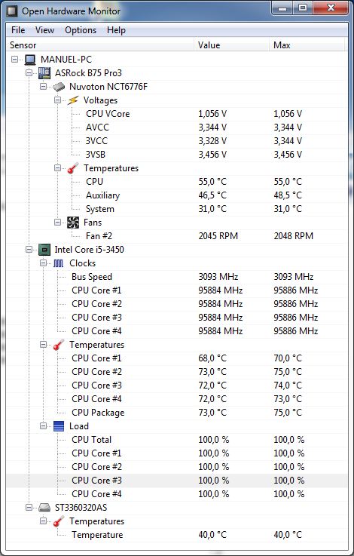The width and height of the screenshot is (354, 556).
Task: Click the Clocks waveform icon
Action: click(x=59, y=263)
